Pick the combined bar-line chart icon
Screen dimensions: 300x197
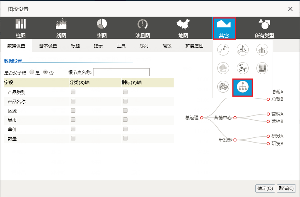pyautogui.click(x=262, y=50)
